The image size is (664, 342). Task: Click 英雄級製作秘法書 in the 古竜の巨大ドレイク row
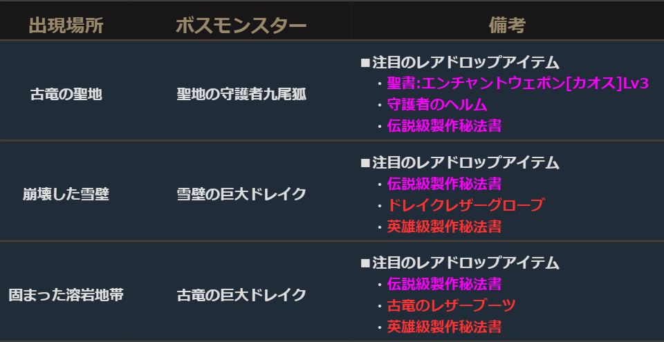[x=444, y=326]
